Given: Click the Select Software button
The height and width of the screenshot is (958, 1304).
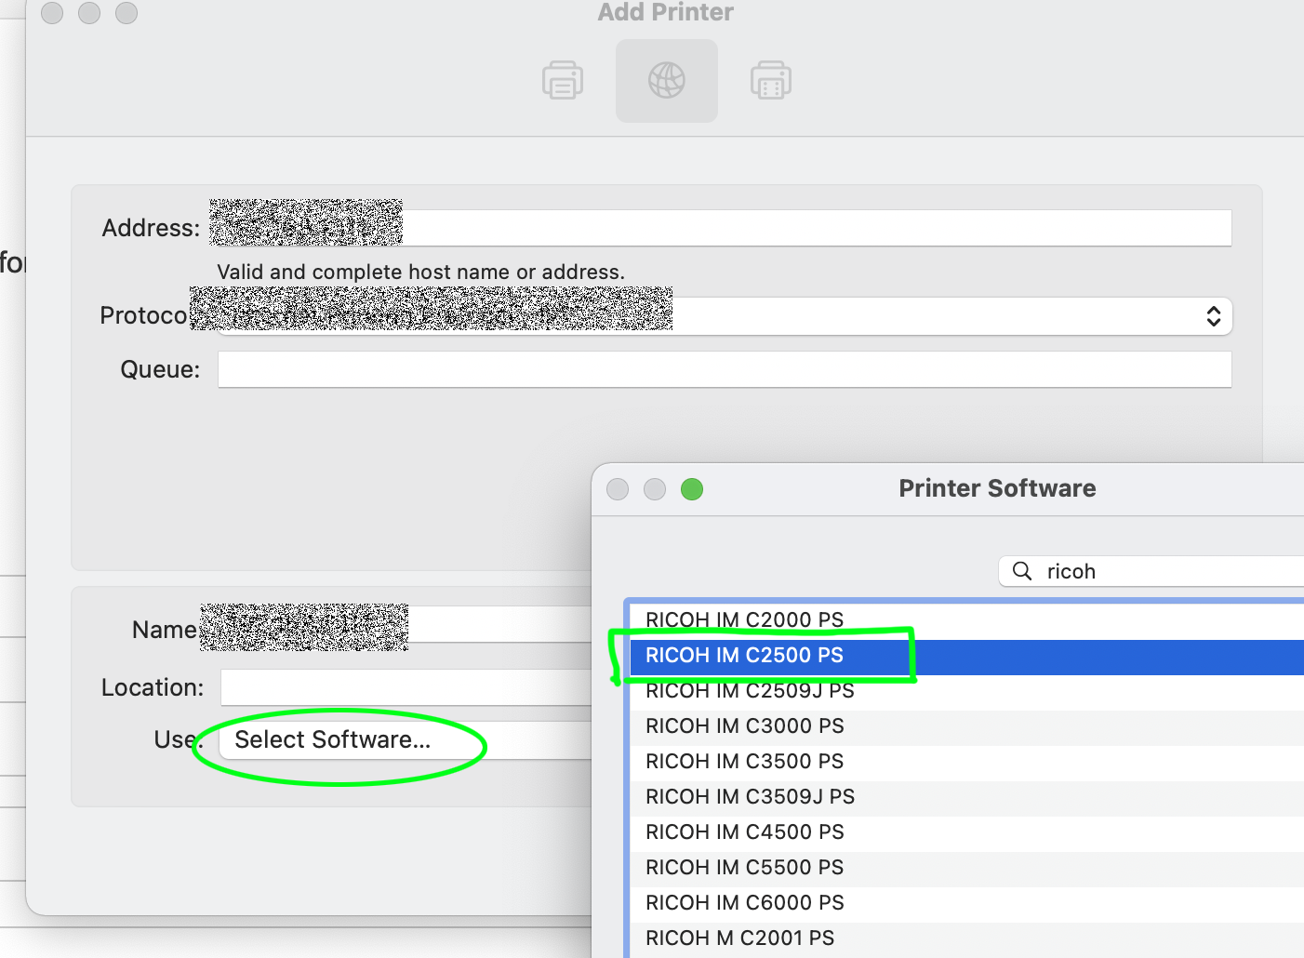Looking at the screenshot, I should coord(333,739).
